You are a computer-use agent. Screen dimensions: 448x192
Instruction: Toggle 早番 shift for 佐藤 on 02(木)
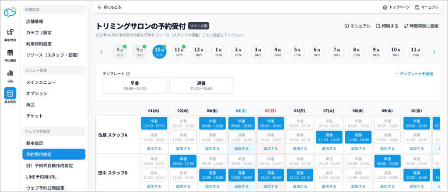tap(183, 123)
